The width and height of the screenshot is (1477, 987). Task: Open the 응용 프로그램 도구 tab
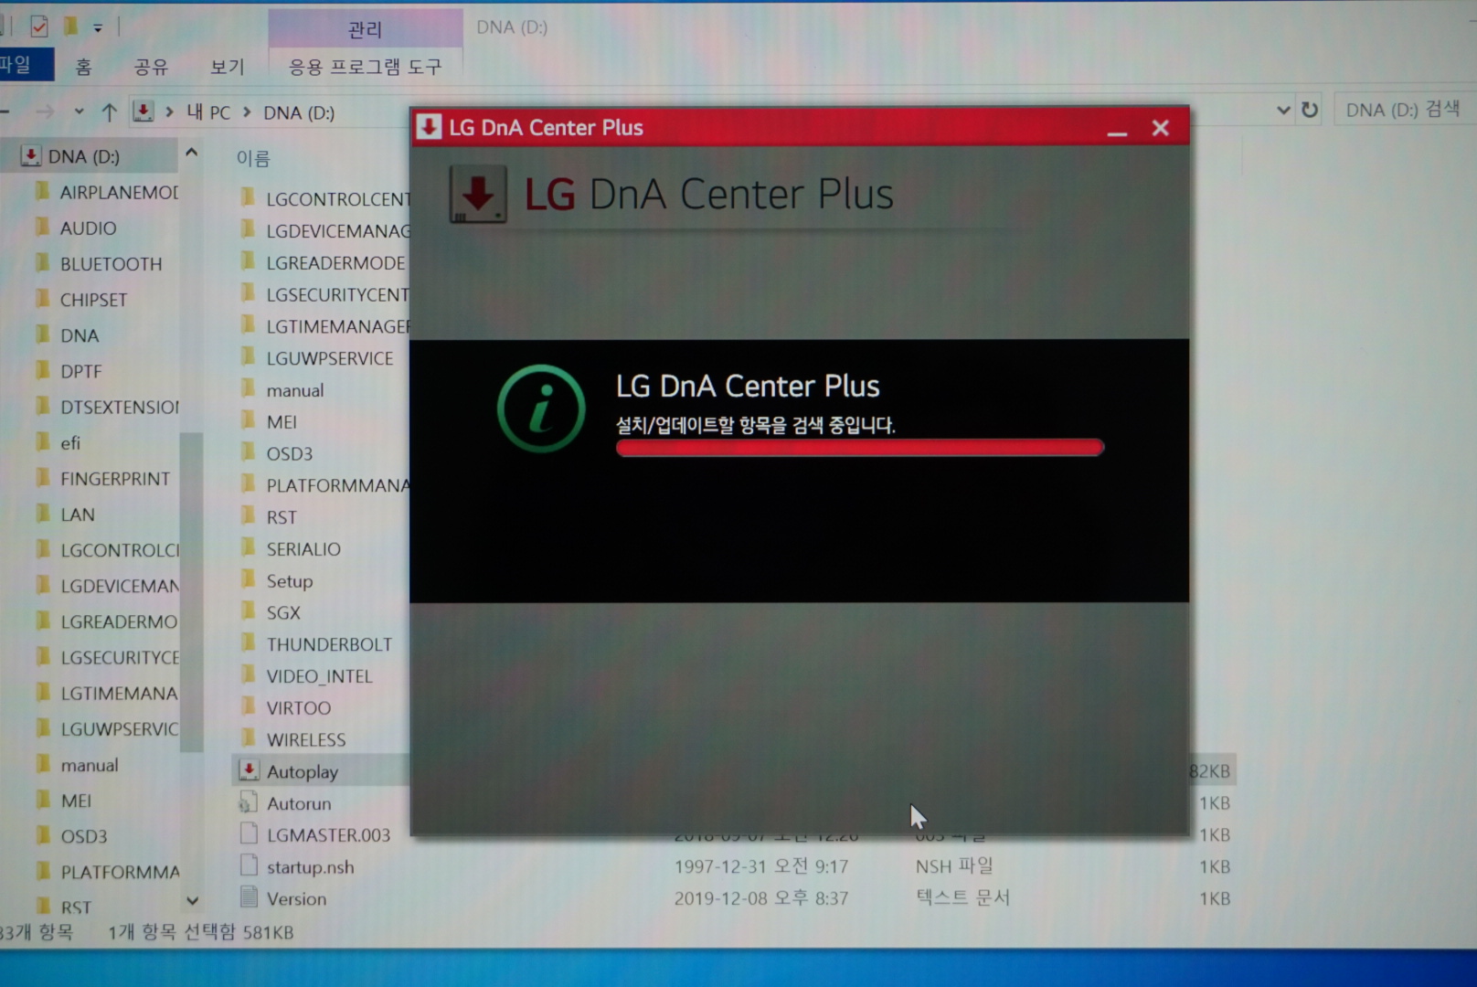coord(365,67)
